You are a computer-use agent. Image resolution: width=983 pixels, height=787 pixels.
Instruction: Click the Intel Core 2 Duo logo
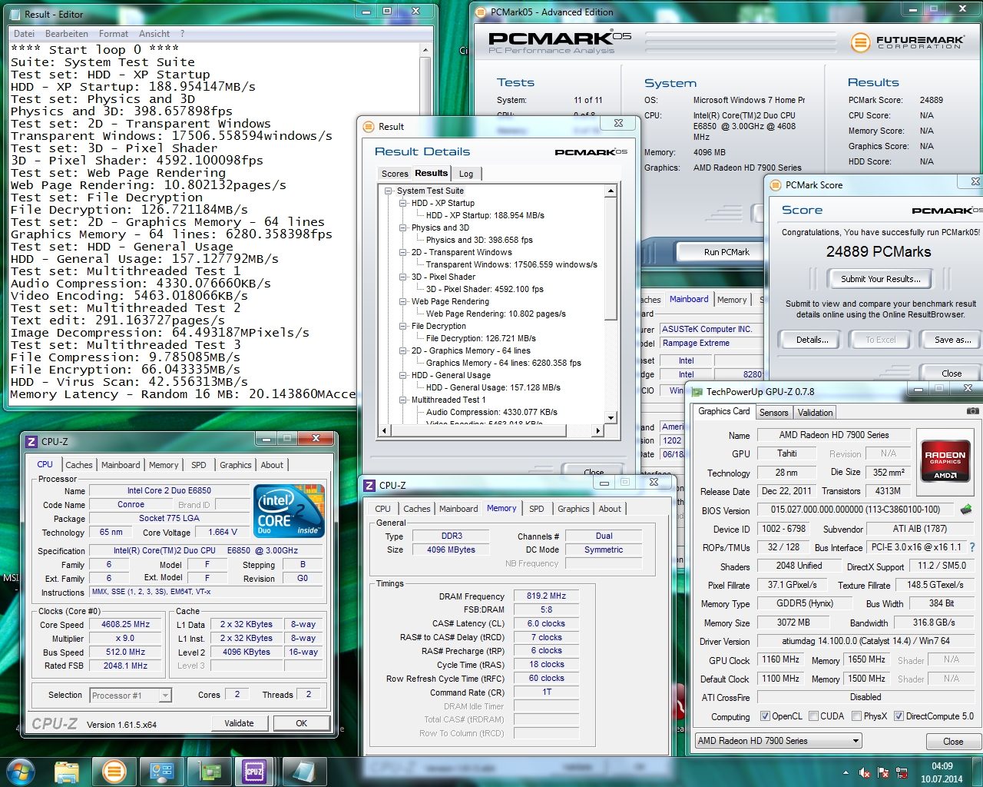(290, 510)
